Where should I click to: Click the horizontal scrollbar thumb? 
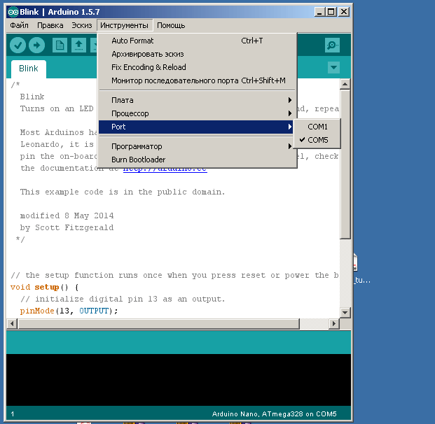[x=158, y=323]
